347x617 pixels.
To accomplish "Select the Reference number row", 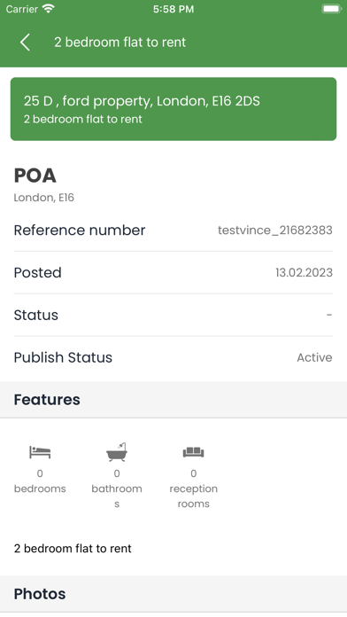I will tap(173, 230).
